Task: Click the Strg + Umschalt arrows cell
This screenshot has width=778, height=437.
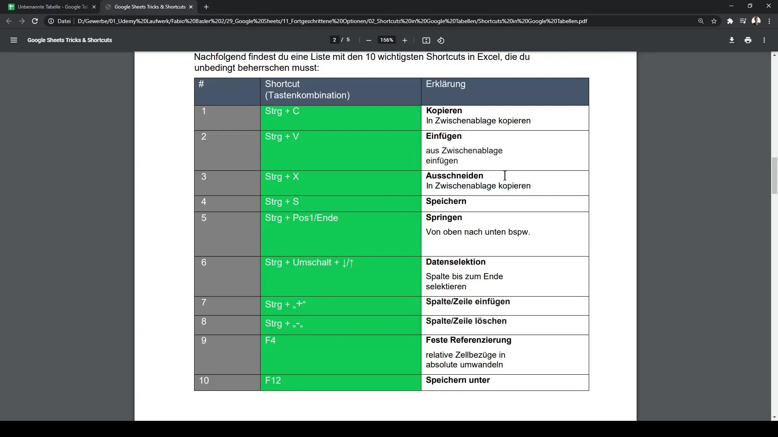Action: pyautogui.click(x=340, y=276)
